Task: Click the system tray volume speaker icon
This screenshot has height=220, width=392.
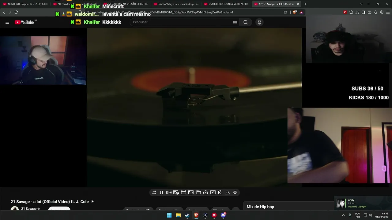Action: tap(371, 215)
